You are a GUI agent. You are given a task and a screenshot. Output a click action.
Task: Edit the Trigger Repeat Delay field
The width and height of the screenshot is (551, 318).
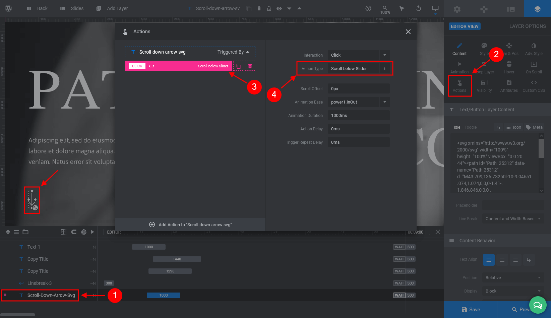[x=359, y=142]
